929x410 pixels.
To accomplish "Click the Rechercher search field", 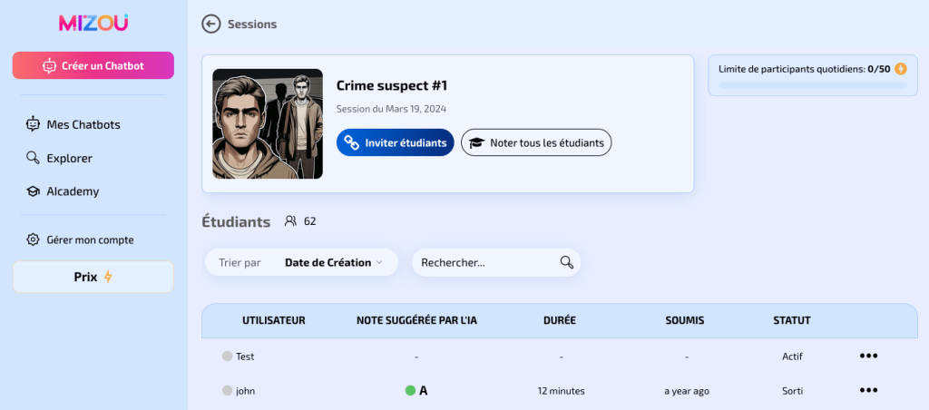I will (x=485, y=262).
